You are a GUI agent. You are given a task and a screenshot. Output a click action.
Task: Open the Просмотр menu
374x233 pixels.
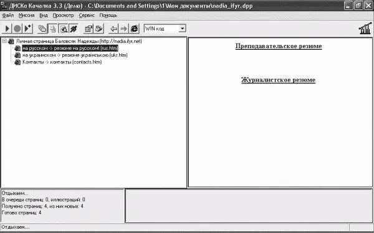coord(63,16)
